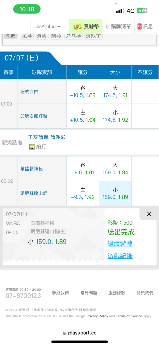Screen dimensions: 159x346
Task: Pick 客 spread -10.5, 1.89 for 紐約自由
Action: point(83,92)
